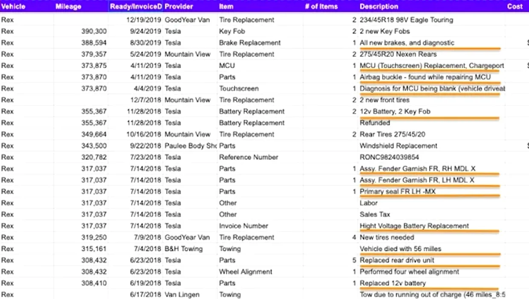
Task: Click the MCU item cell
Action: pos(227,66)
